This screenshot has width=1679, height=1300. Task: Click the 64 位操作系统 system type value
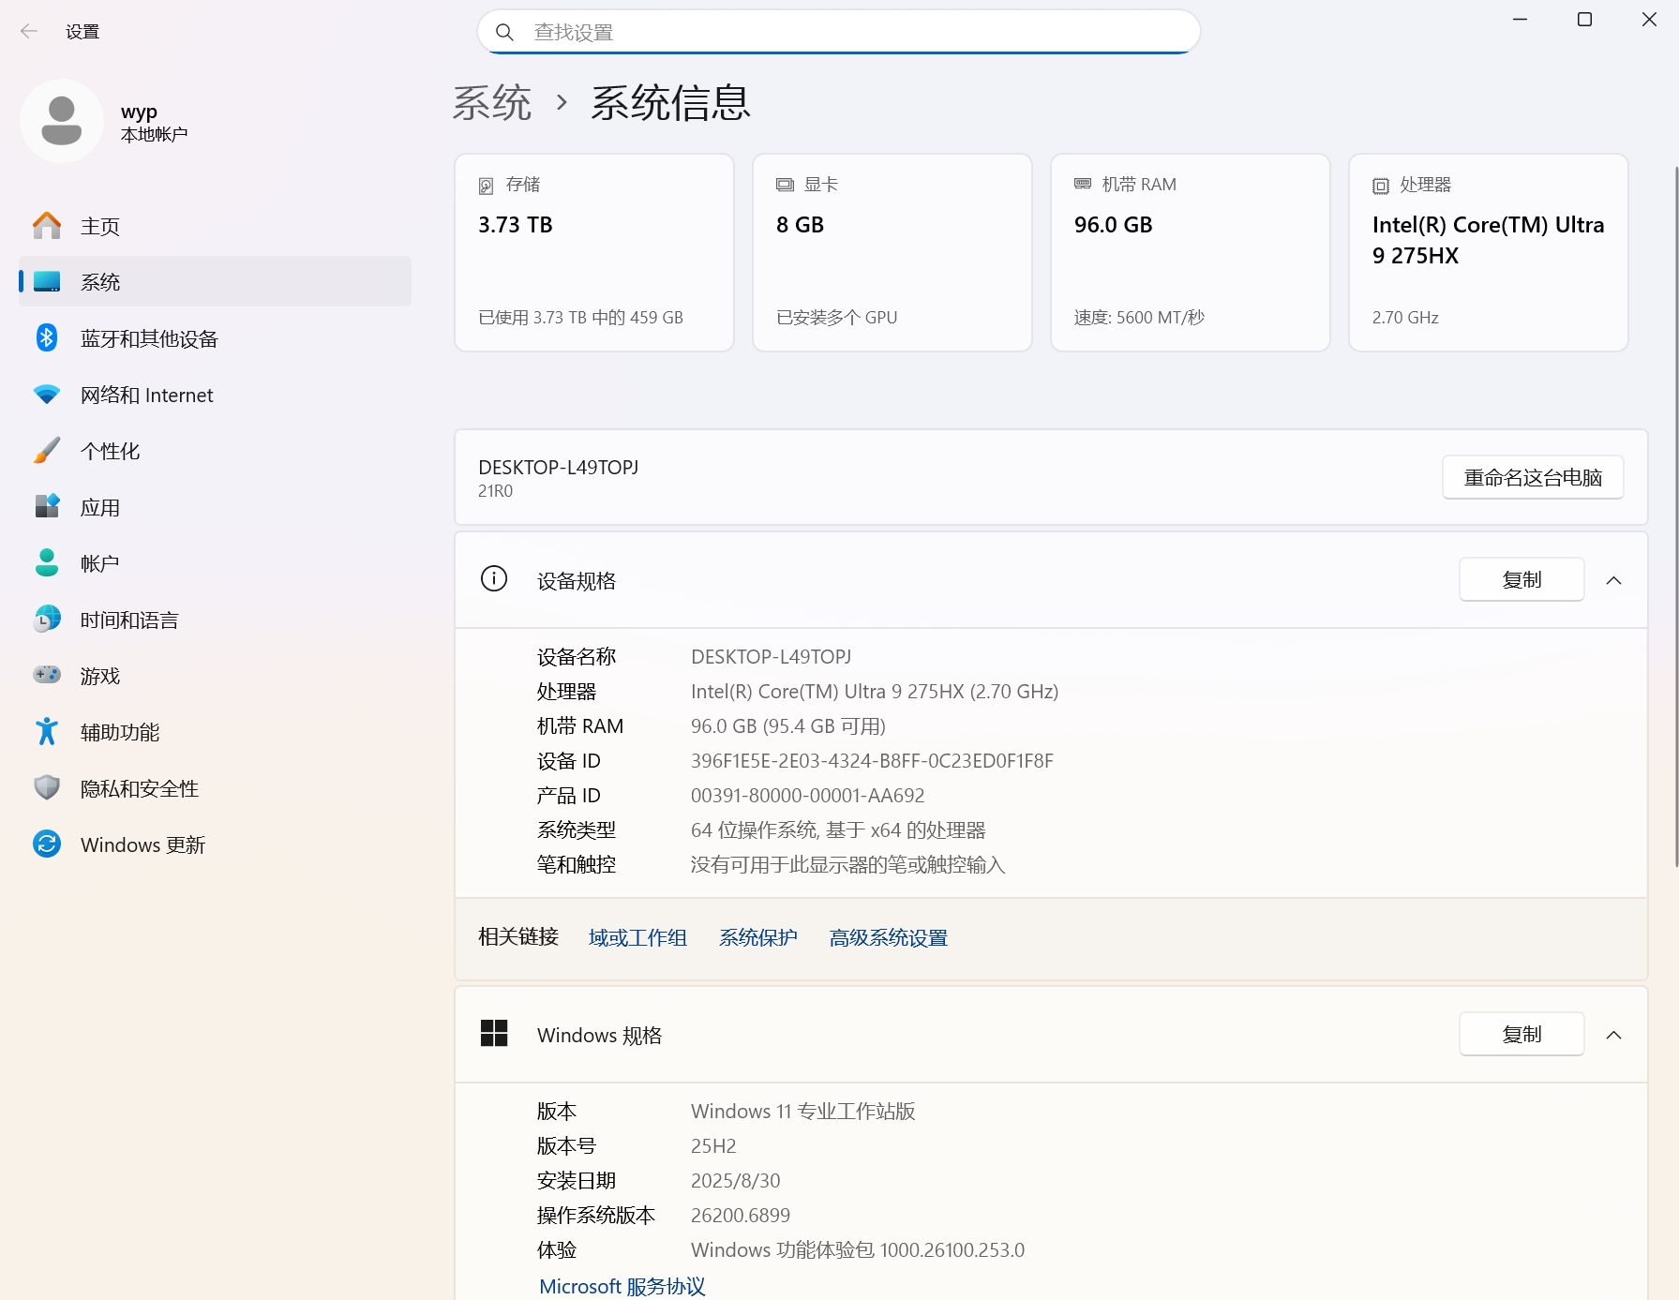pyautogui.click(x=838, y=830)
